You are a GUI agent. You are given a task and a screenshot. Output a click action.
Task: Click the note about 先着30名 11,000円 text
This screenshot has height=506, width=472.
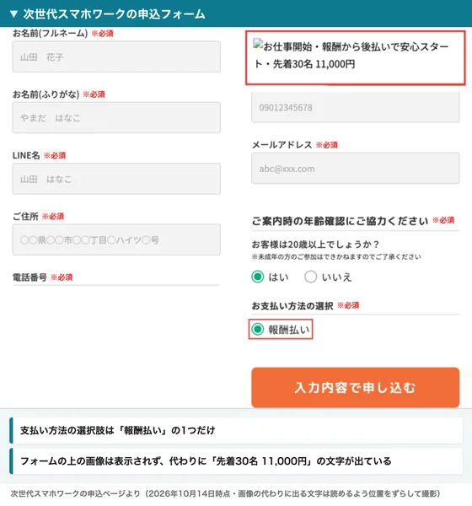click(236, 460)
